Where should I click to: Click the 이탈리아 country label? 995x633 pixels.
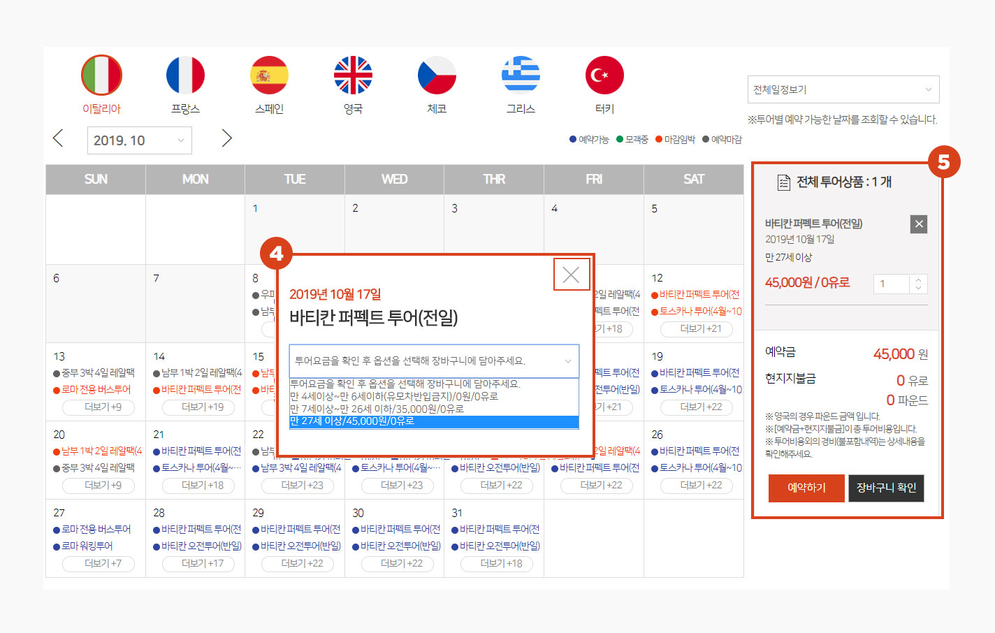coord(101,109)
